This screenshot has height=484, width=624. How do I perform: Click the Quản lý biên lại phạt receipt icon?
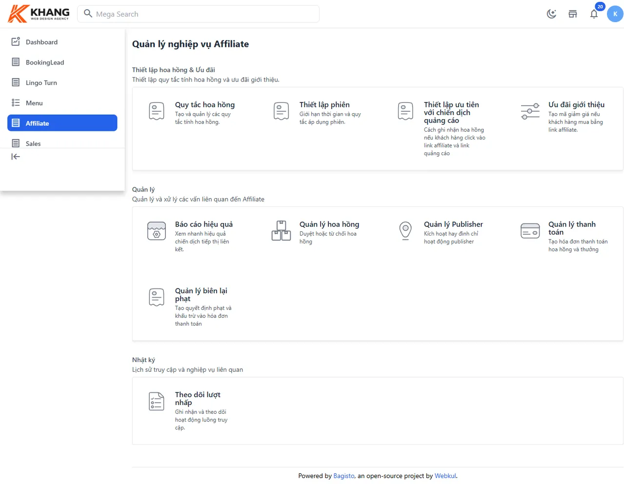(157, 297)
